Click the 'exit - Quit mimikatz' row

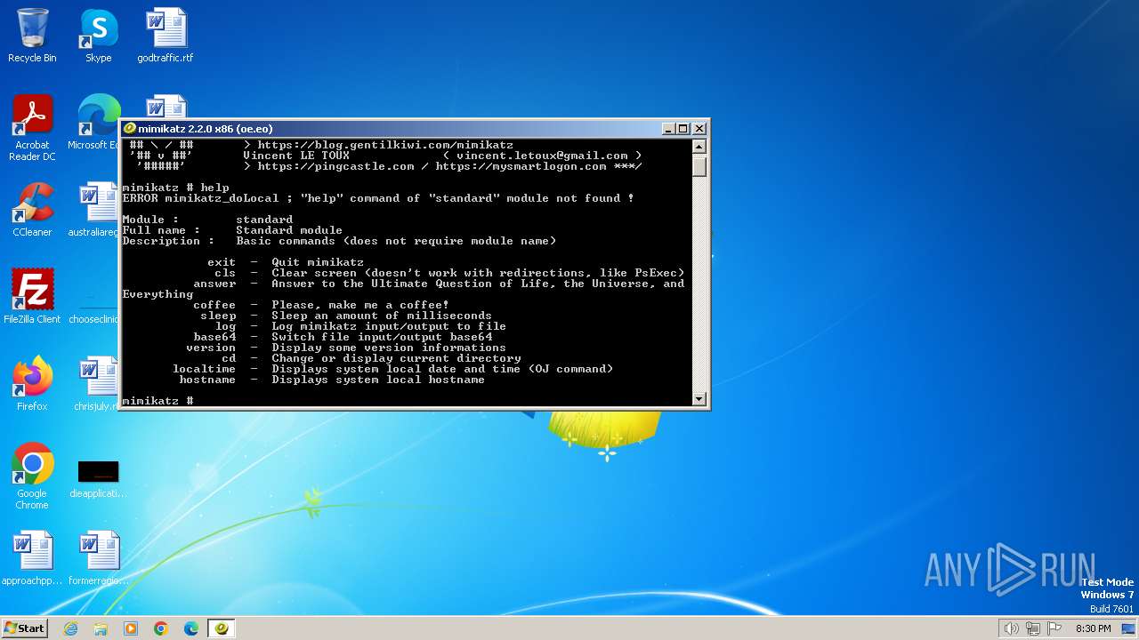pos(286,262)
